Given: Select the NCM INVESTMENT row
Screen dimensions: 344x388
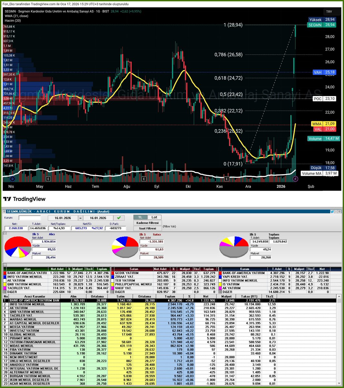Looking at the screenshot, I should click(x=170, y=357).
